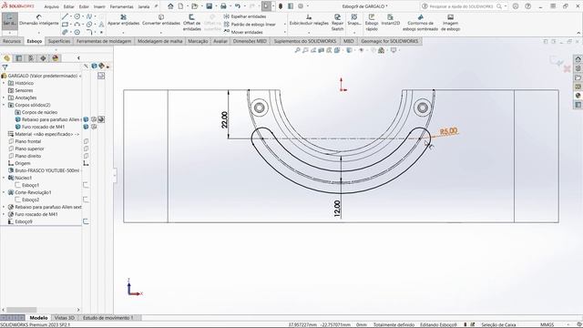
Task: Open the ConfigurationManager tab icon
Action: click(x=31, y=58)
